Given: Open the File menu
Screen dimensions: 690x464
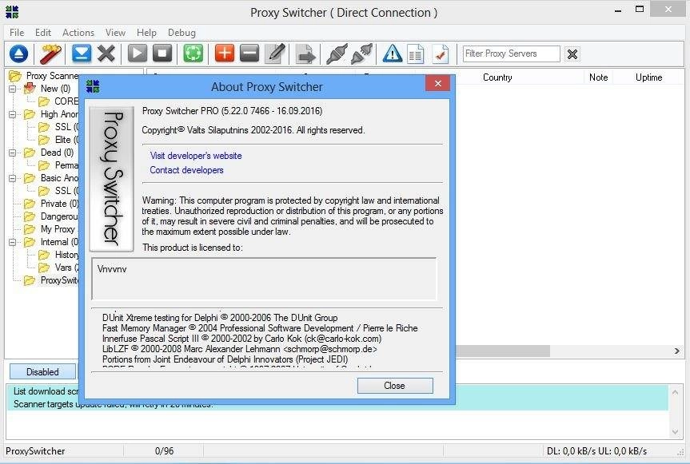Looking at the screenshot, I should tap(17, 33).
